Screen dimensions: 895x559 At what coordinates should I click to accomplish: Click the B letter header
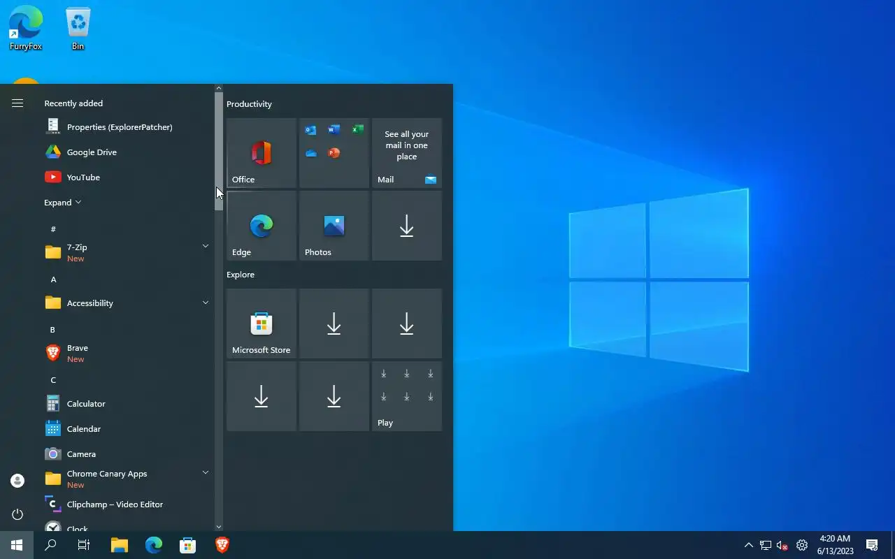pos(52,330)
